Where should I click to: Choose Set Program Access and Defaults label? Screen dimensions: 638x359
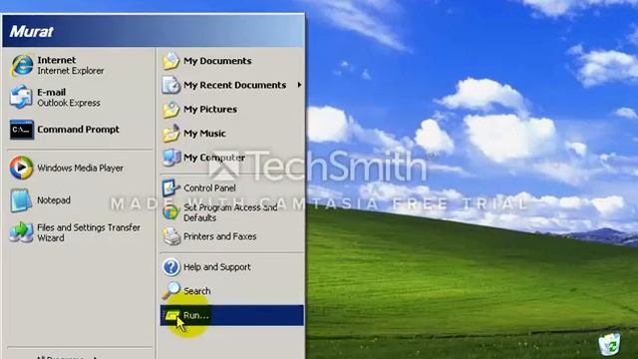(x=230, y=212)
